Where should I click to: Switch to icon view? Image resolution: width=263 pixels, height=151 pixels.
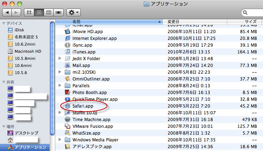pos(29,12)
